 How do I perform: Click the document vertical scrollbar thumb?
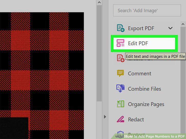(99, 53)
